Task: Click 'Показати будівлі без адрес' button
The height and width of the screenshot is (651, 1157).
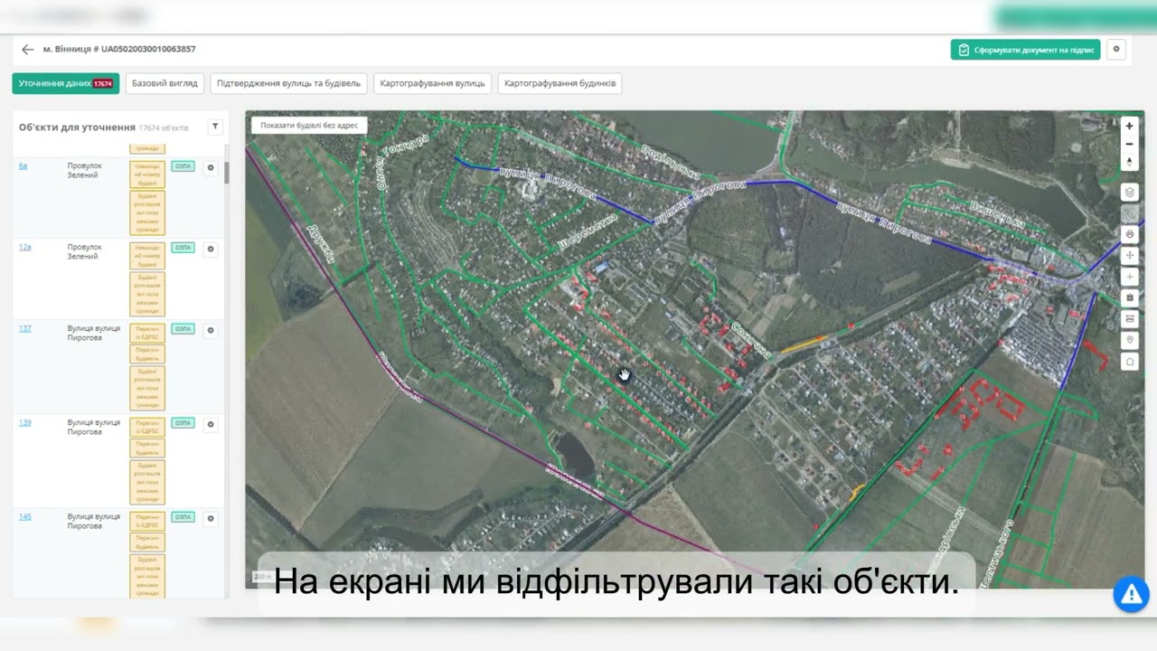Action: (309, 126)
